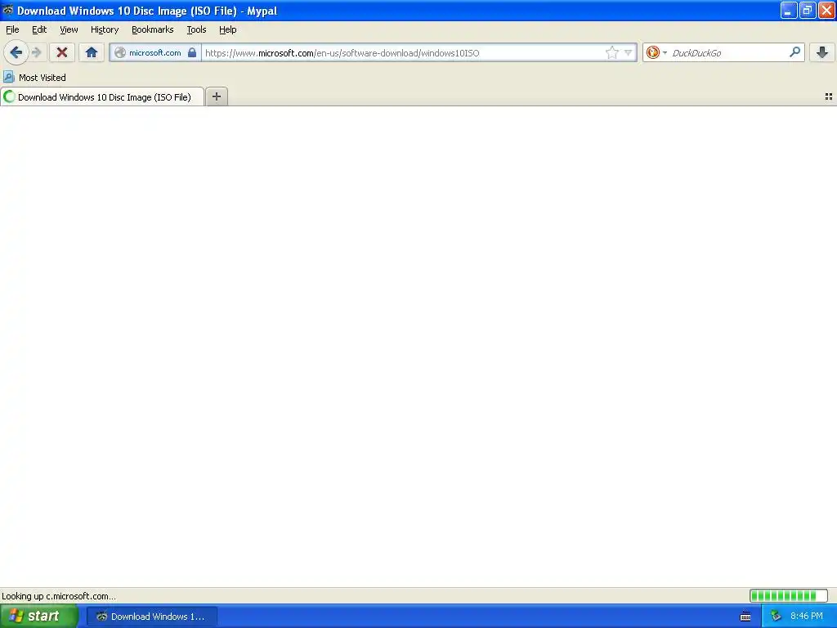837x628 pixels.
Task: Click the Forward arrow button
Action: 36,52
